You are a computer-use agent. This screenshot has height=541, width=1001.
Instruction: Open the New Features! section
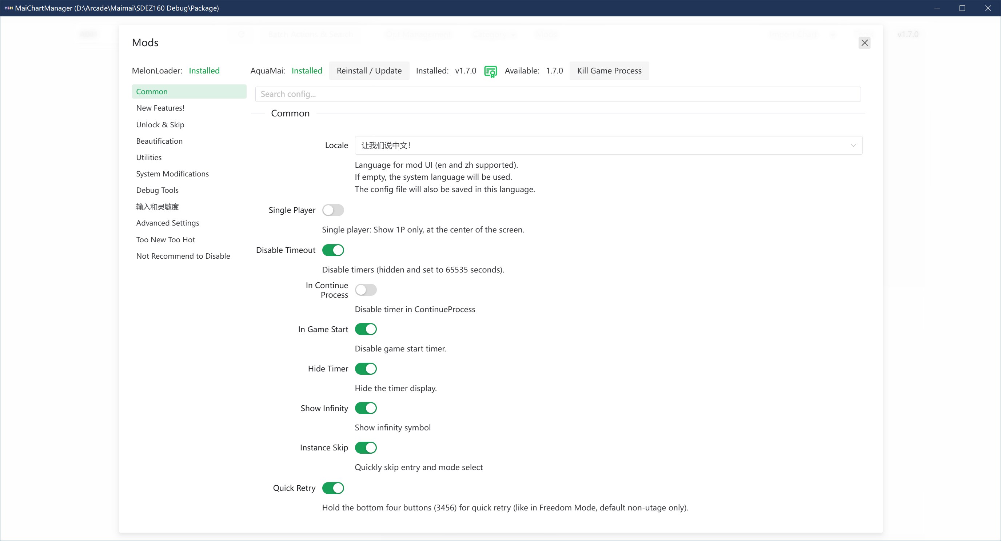click(189, 108)
